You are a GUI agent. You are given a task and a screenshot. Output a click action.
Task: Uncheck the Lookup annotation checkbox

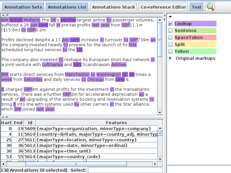point(170,24)
